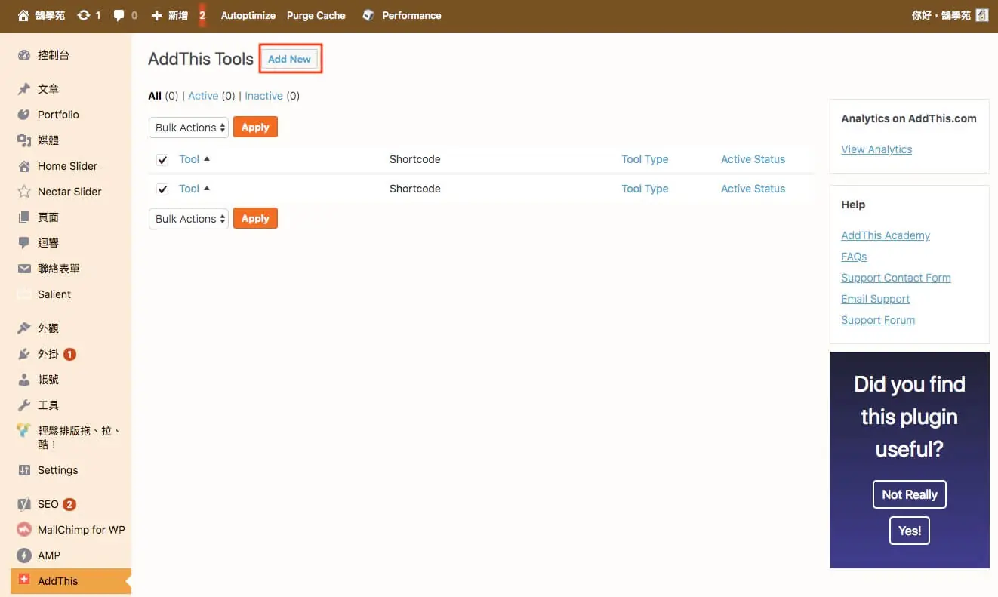Open the AddThis Academy help link
This screenshot has height=597, width=998.
886,235
